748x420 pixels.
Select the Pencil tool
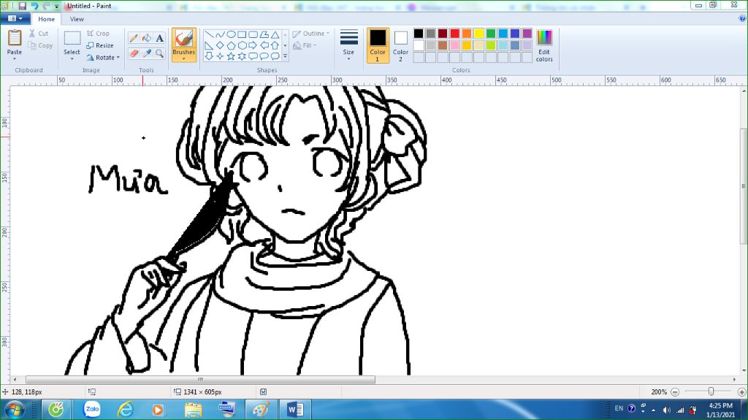click(x=134, y=38)
